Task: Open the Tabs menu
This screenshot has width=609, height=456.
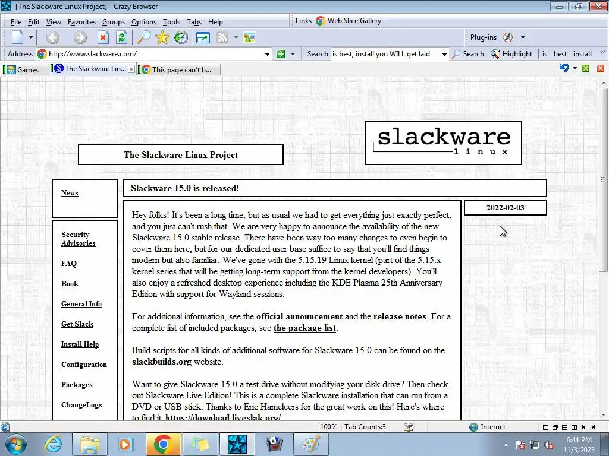Action: [x=194, y=22]
